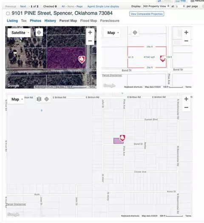The width and height of the screenshot is (204, 223).
Task: Click the None selection link
Action: (x=71, y=6)
